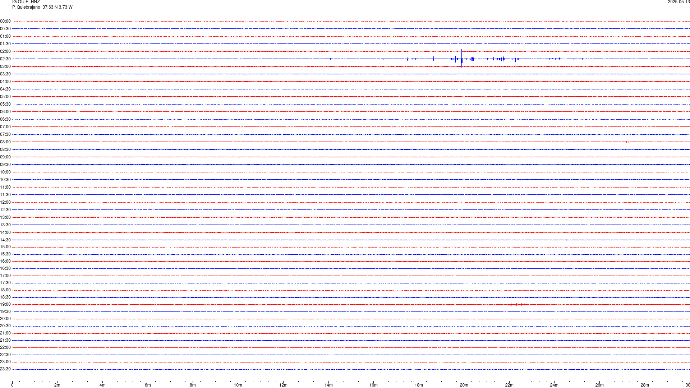Select the 09:30 time row label
Image resolution: width=690 pixels, height=388 pixels.
(5, 165)
